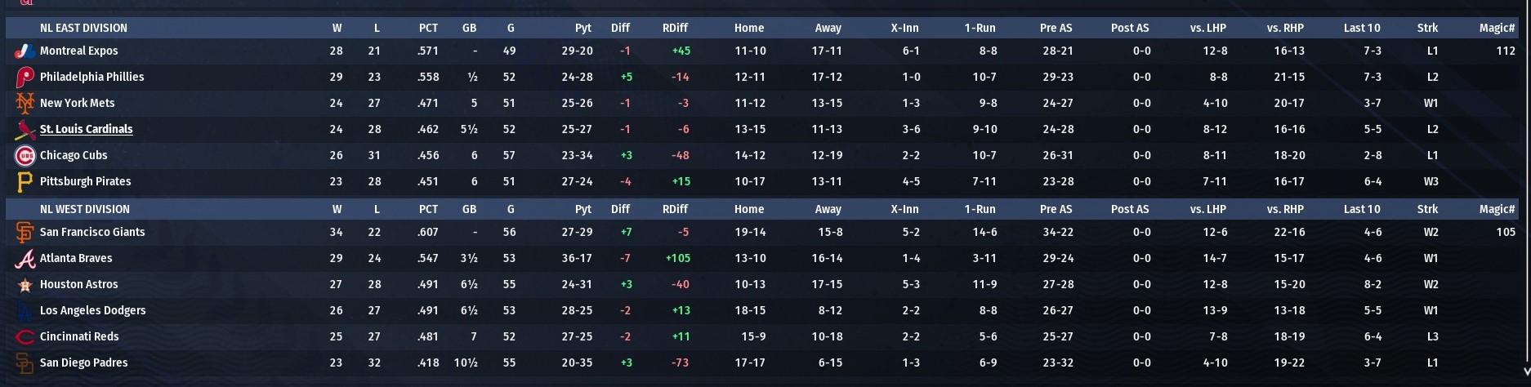Sort NL East by PCT column header
1531x387 pixels.
pos(428,28)
